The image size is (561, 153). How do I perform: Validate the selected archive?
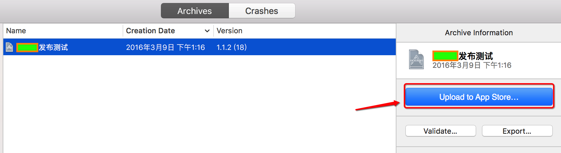tap(440, 131)
